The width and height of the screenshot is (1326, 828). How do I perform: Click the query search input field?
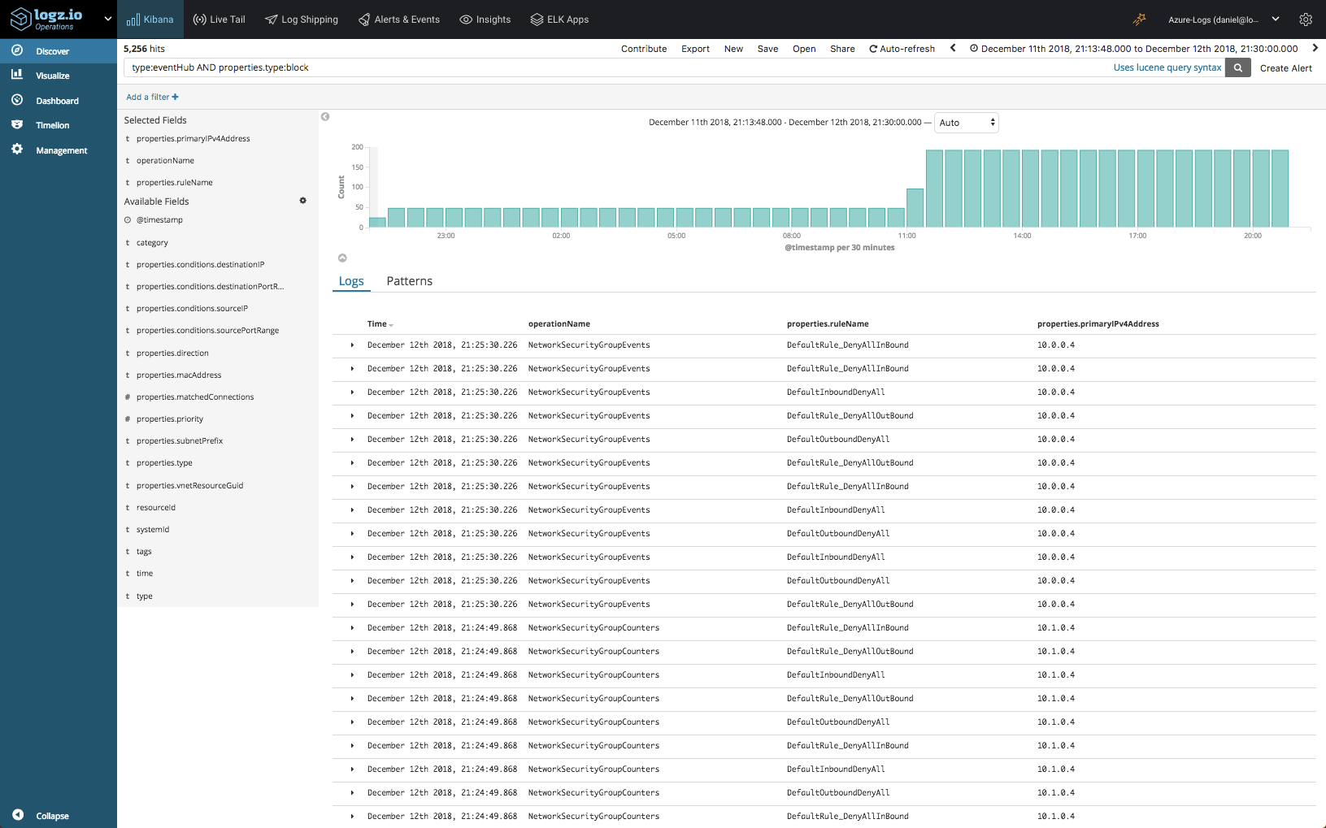click(618, 67)
